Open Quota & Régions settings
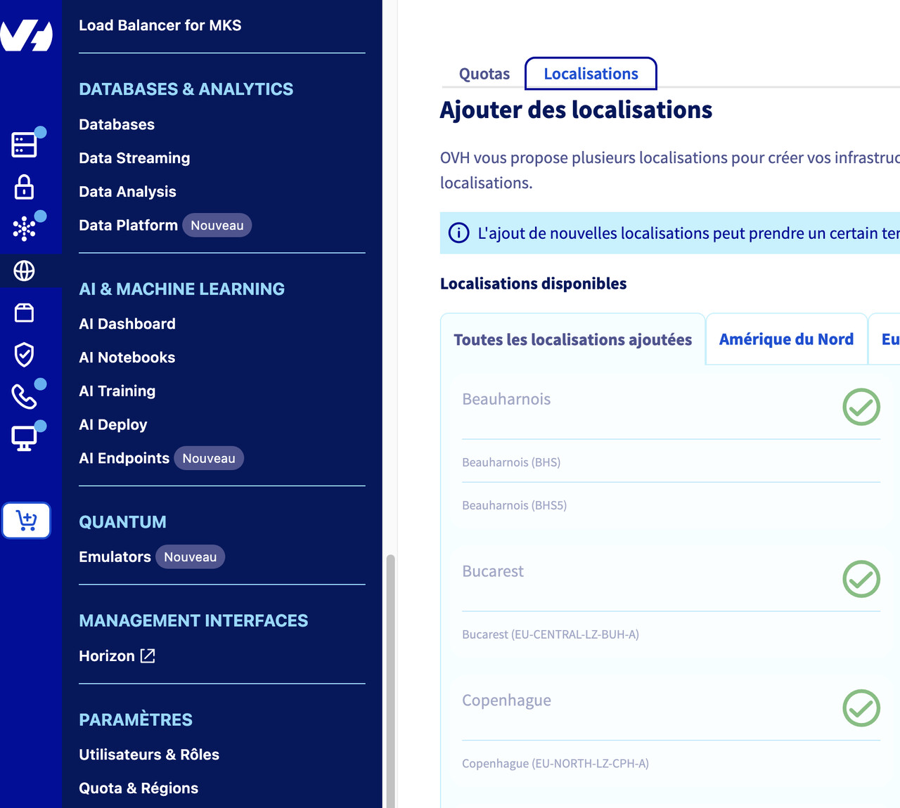The height and width of the screenshot is (808, 900). click(x=139, y=788)
